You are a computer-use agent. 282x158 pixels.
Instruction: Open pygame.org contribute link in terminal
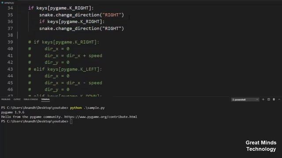tap(101, 117)
